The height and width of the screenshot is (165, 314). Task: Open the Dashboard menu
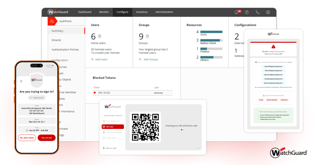pyautogui.click(x=85, y=12)
